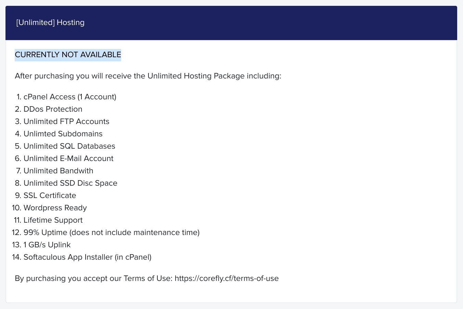Click 'SSL Certificate' list item

[x=50, y=196]
